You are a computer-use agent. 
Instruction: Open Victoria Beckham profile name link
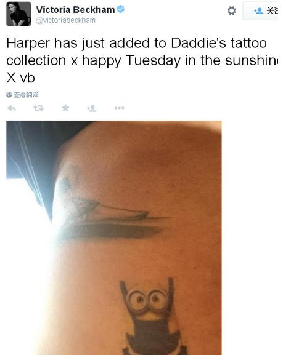point(75,9)
